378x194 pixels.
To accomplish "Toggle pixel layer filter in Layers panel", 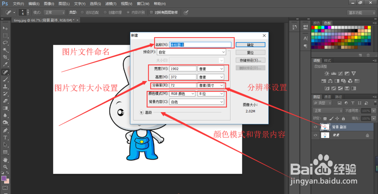I will 340,103.
